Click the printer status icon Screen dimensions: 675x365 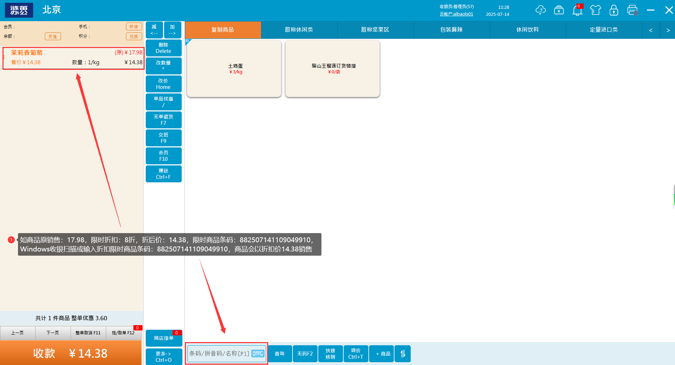pyautogui.click(x=632, y=10)
